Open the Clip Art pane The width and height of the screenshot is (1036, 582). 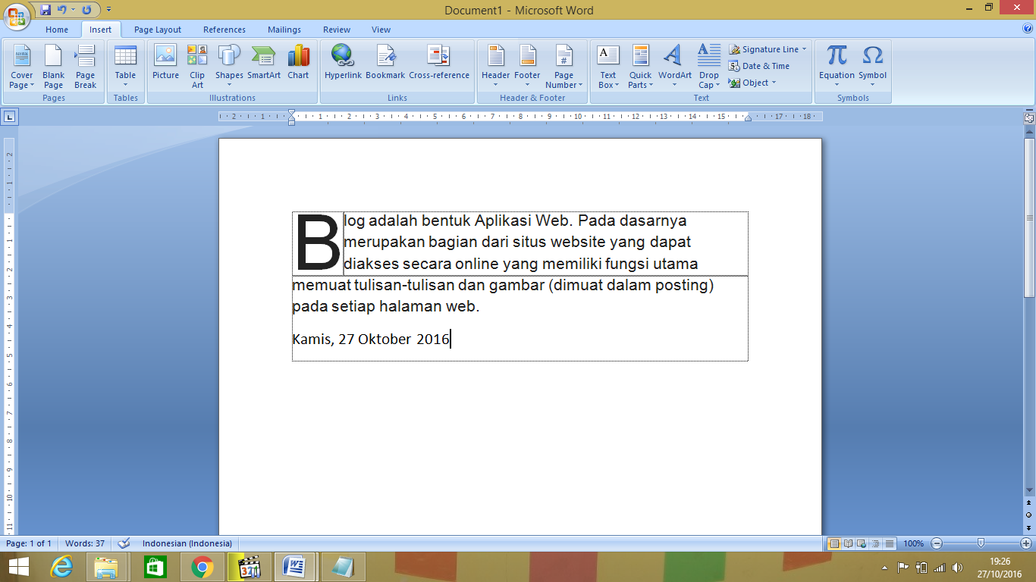coord(197,67)
